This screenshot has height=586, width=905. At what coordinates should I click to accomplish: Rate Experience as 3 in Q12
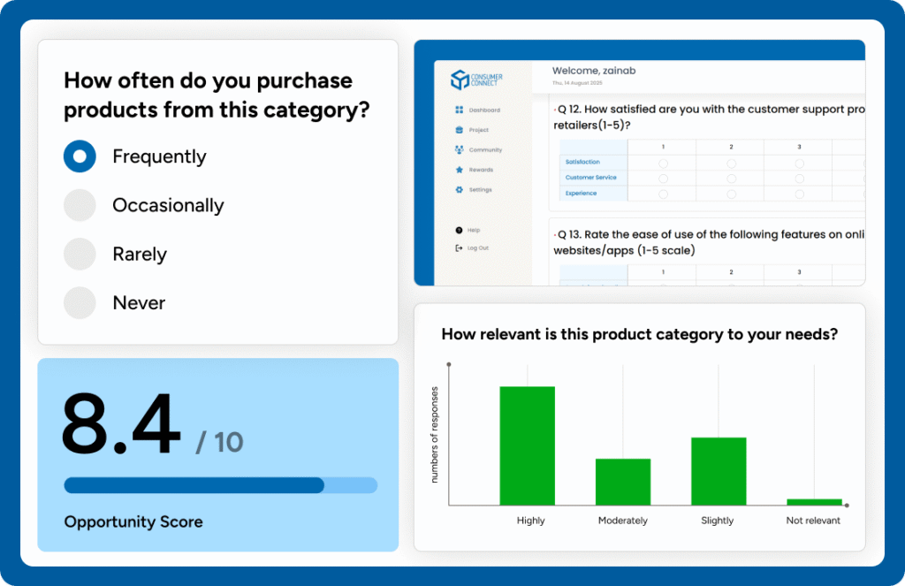(x=800, y=194)
